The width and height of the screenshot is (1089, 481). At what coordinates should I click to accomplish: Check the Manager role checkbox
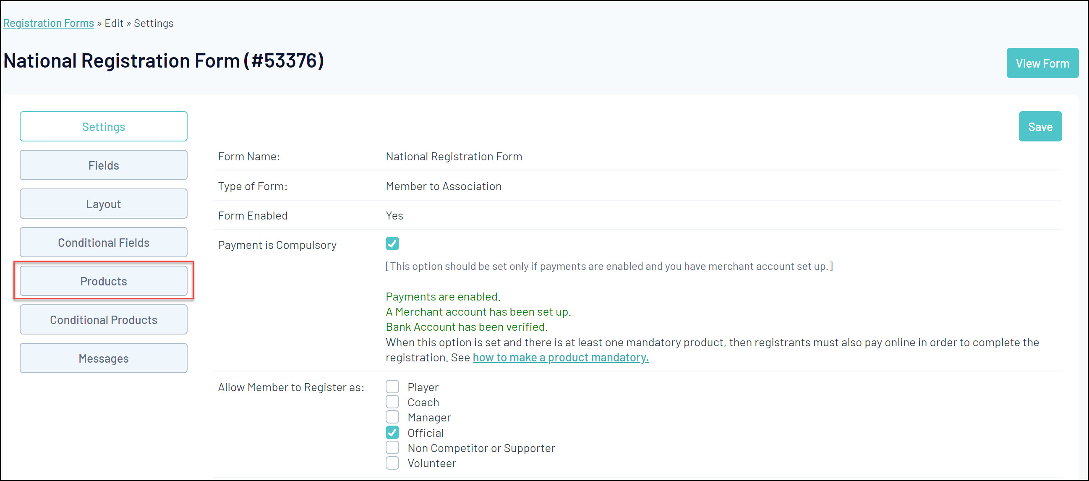pyautogui.click(x=392, y=417)
